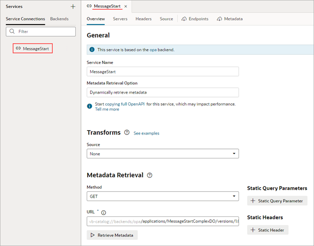Open the Transforms Source dropdown
Screen dimensions: 314x246
[163, 154]
